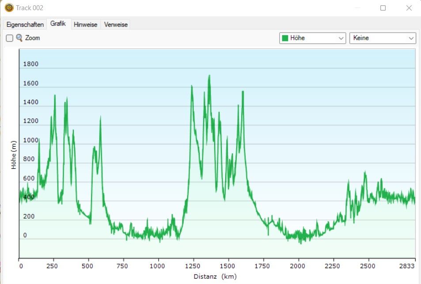Close the Track 002 window
Viewport: 421px width, 284px height.
(409, 8)
